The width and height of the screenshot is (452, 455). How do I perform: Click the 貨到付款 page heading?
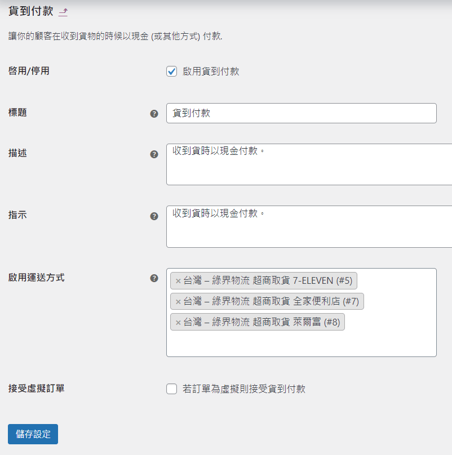coord(31,11)
